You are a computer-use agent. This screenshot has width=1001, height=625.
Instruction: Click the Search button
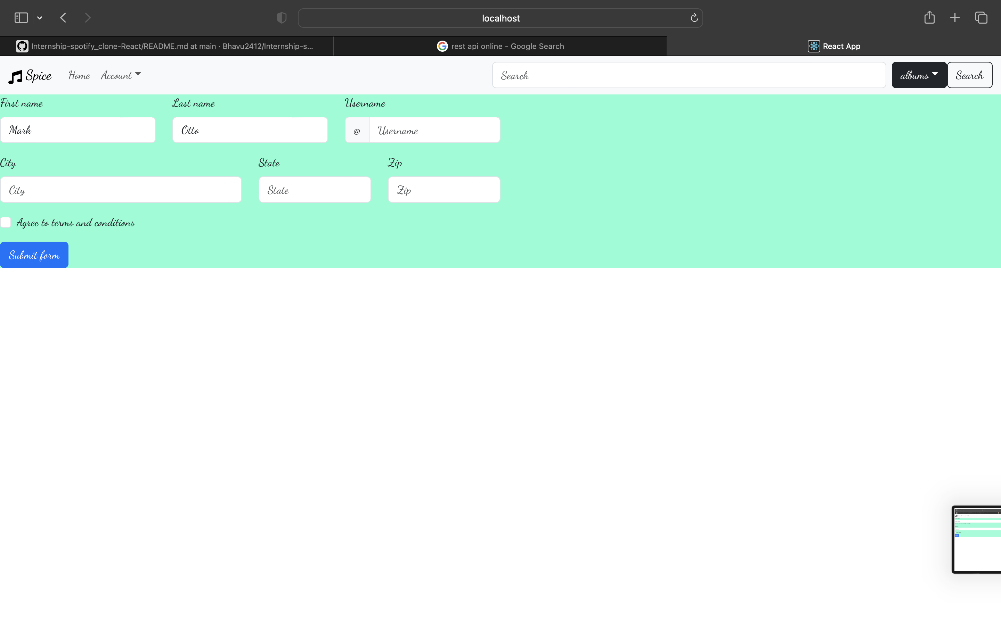(x=970, y=75)
